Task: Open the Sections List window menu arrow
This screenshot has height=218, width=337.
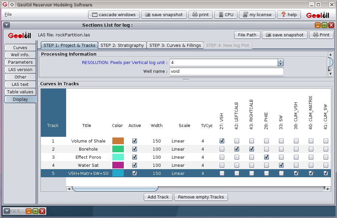Action: click(6, 25)
